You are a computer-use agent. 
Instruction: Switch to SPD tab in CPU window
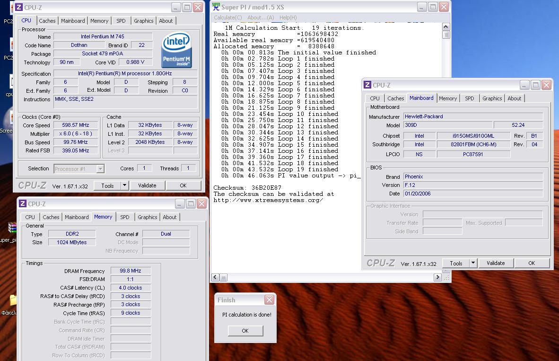pyautogui.click(x=121, y=21)
